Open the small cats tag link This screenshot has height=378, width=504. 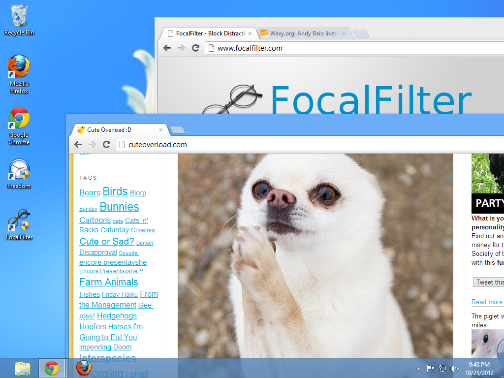point(118,221)
